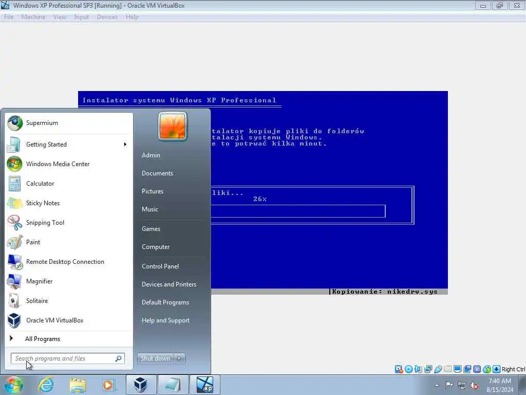The width and height of the screenshot is (526, 395).
Task: Click the Start orb button
Action: 13,385
